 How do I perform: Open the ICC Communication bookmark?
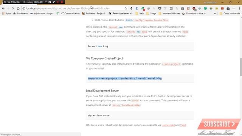click(68, 14)
